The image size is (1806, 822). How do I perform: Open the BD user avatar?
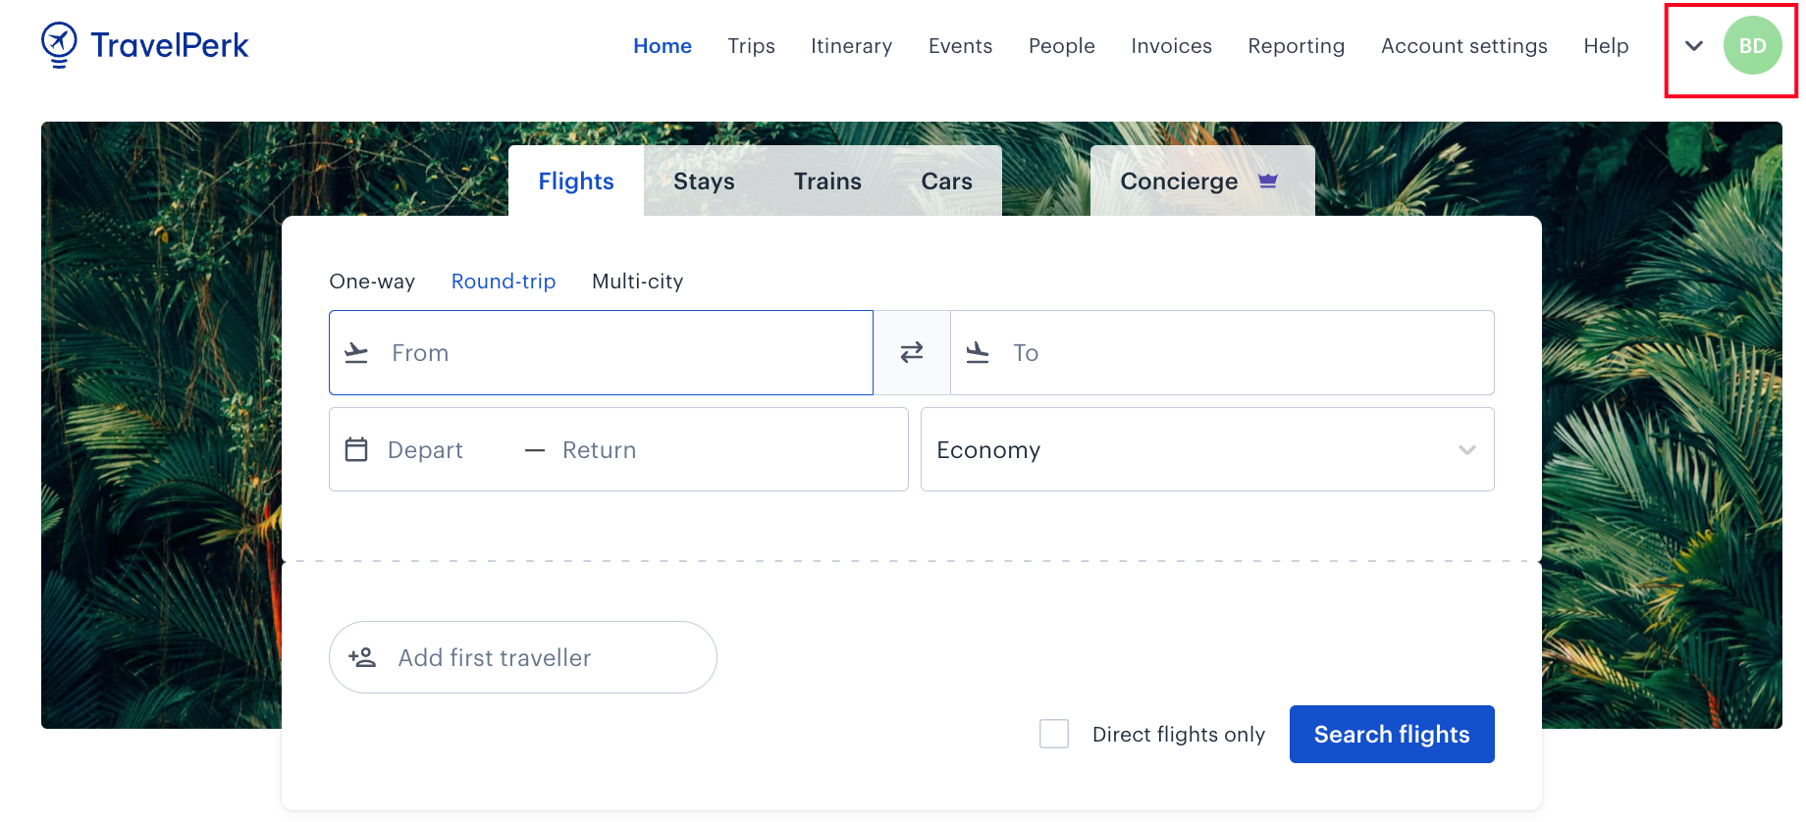tap(1754, 44)
